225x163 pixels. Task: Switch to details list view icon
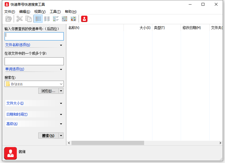(x=38, y=19)
